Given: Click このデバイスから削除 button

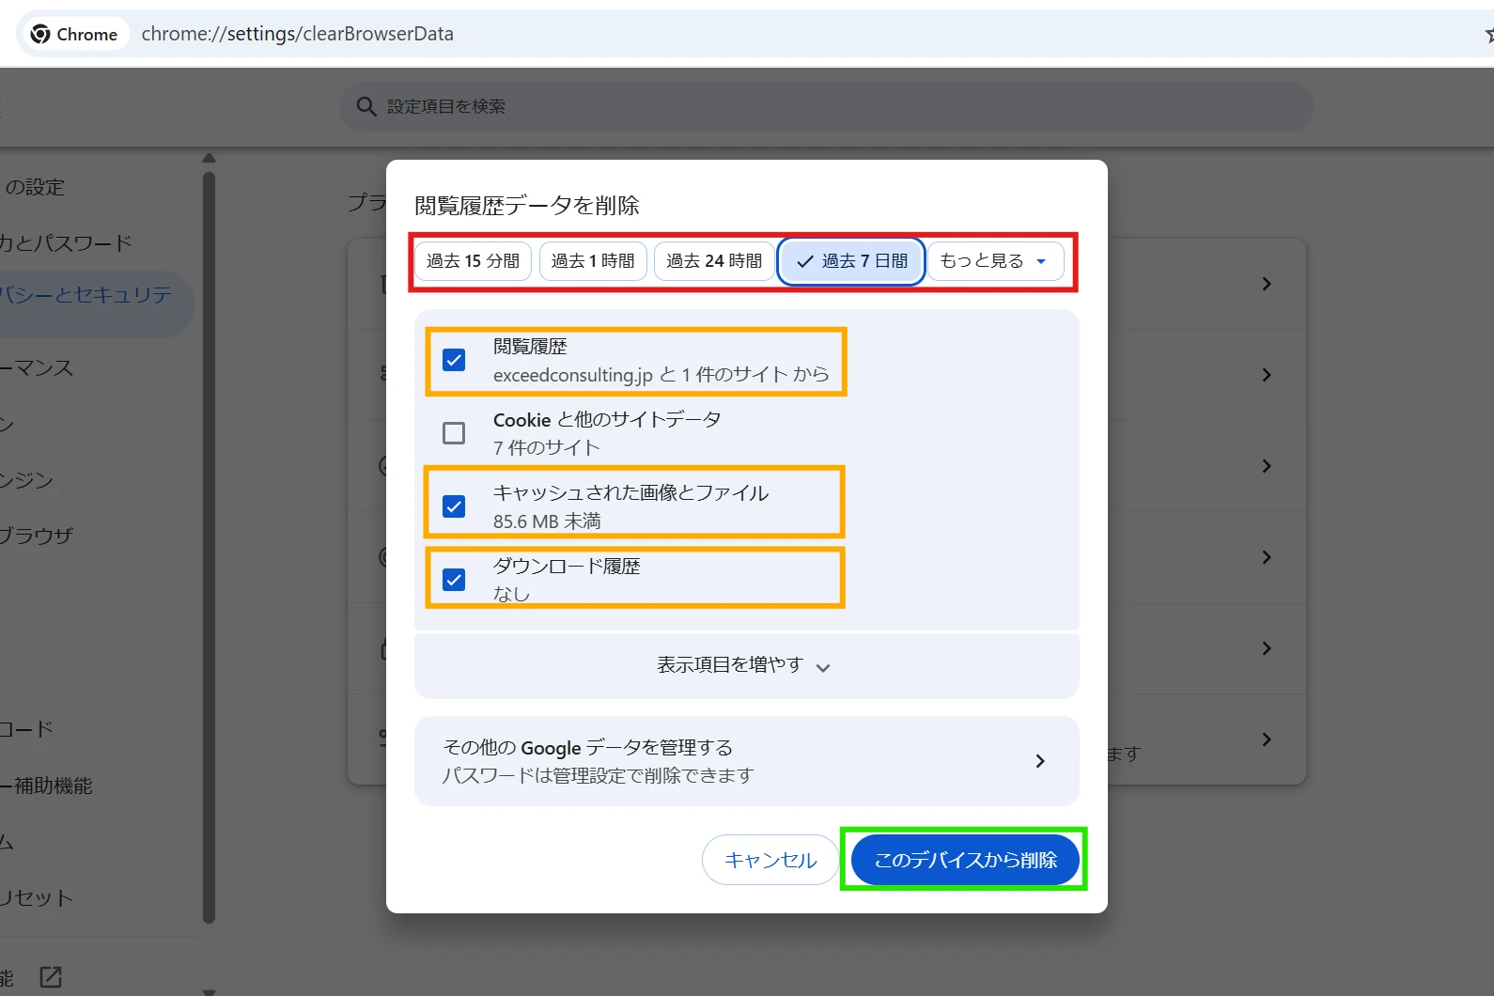Looking at the screenshot, I should point(965,860).
